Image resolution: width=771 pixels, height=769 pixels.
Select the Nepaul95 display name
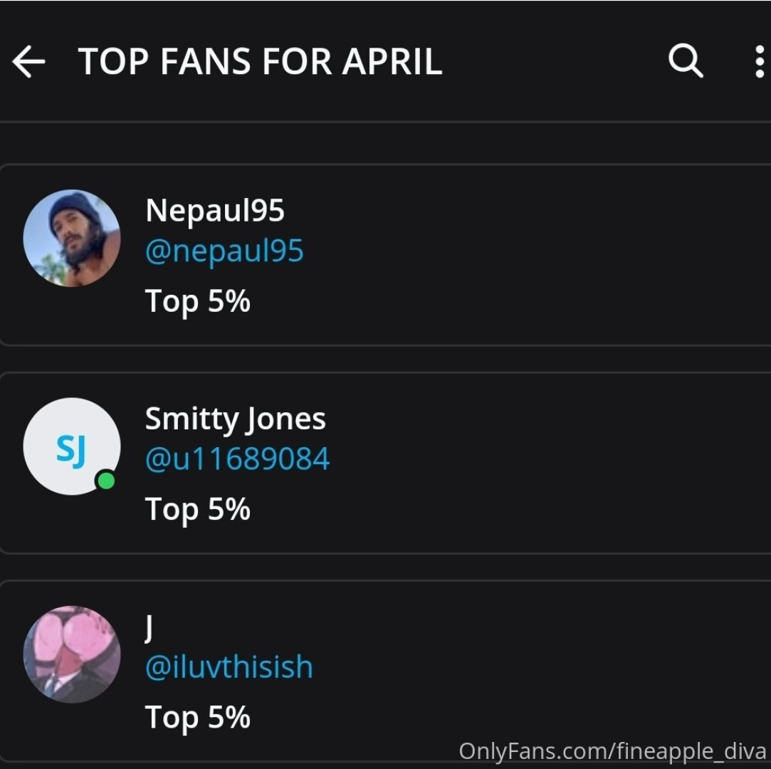click(214, 210)
